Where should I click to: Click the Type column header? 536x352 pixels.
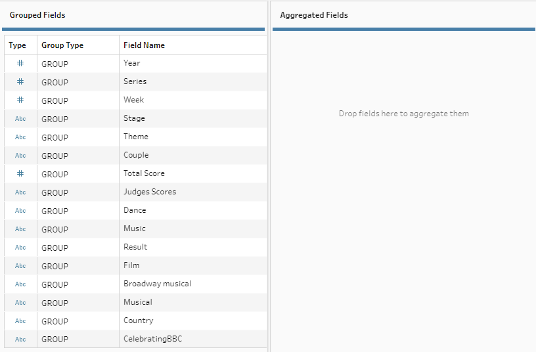(18, 45)
